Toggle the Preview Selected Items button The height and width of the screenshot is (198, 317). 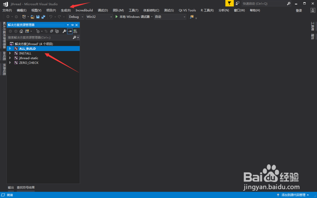(x=70, y=31)
